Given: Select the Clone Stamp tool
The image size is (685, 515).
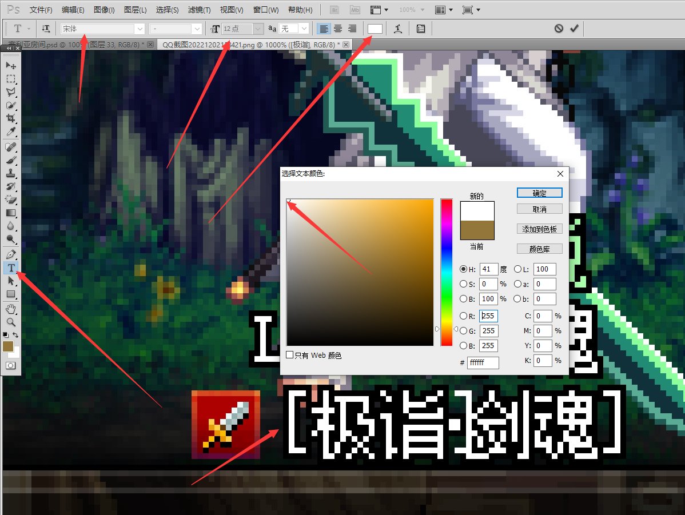Looking at the screenshot, I should point(11,173).
